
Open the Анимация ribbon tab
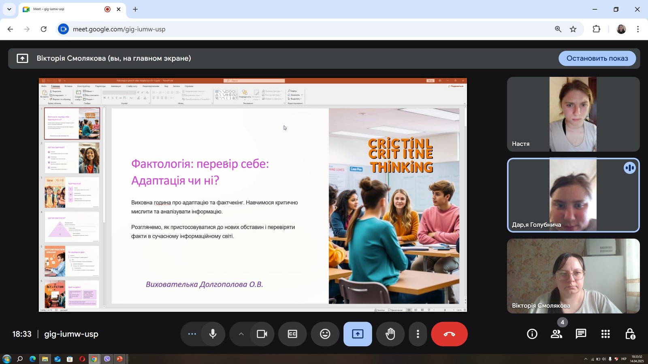tap(116, 86)
